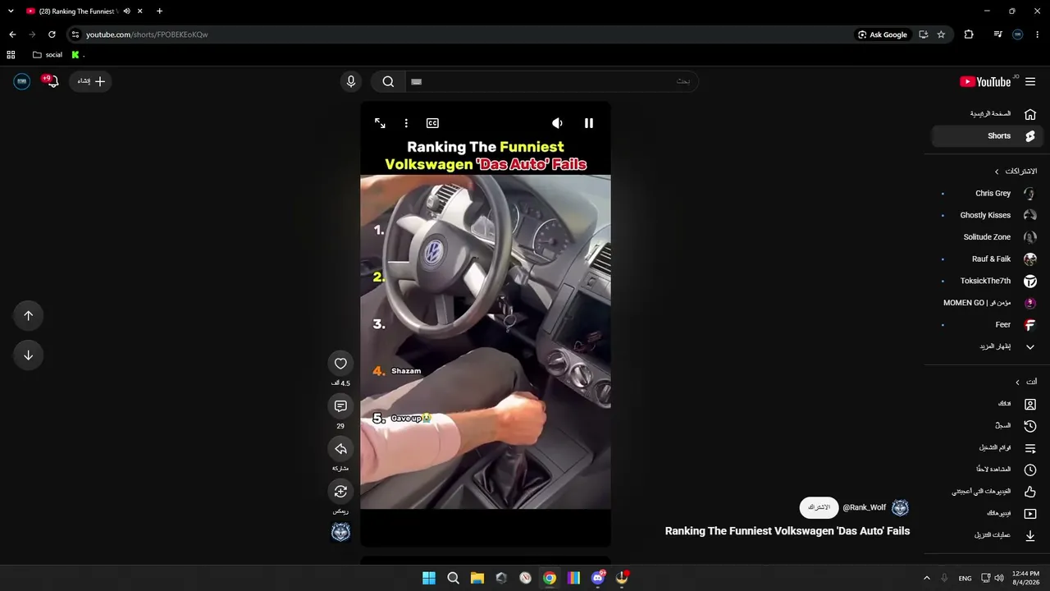
Task: Share this Short via arrow icon
Action: [x=340, y=449]
